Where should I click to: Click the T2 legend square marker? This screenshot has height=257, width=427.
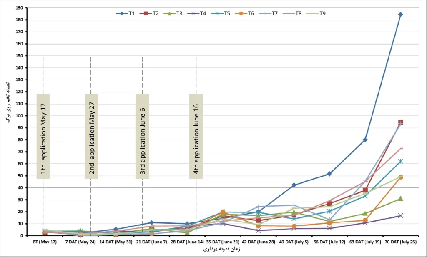click(146, 13)
